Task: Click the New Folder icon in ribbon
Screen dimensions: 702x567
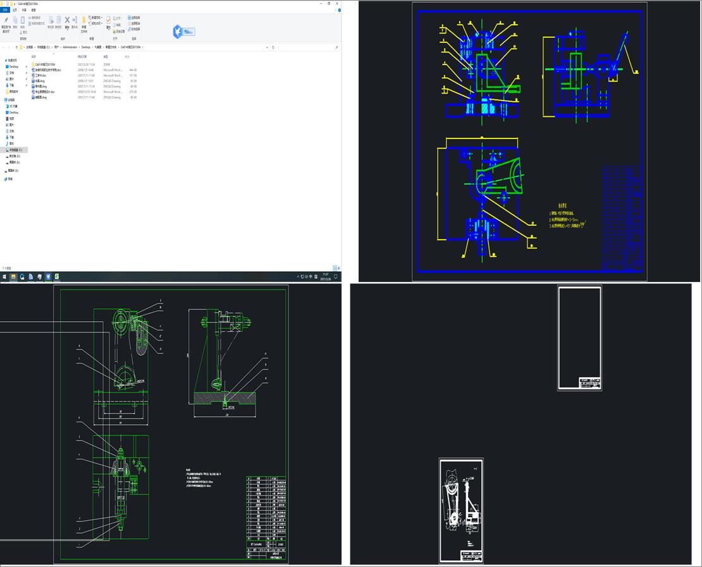Action: point(83,20)
